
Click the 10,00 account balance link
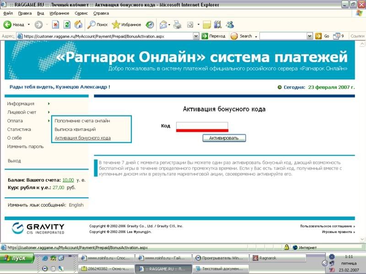pyautogui.click(x=68, y=180)
